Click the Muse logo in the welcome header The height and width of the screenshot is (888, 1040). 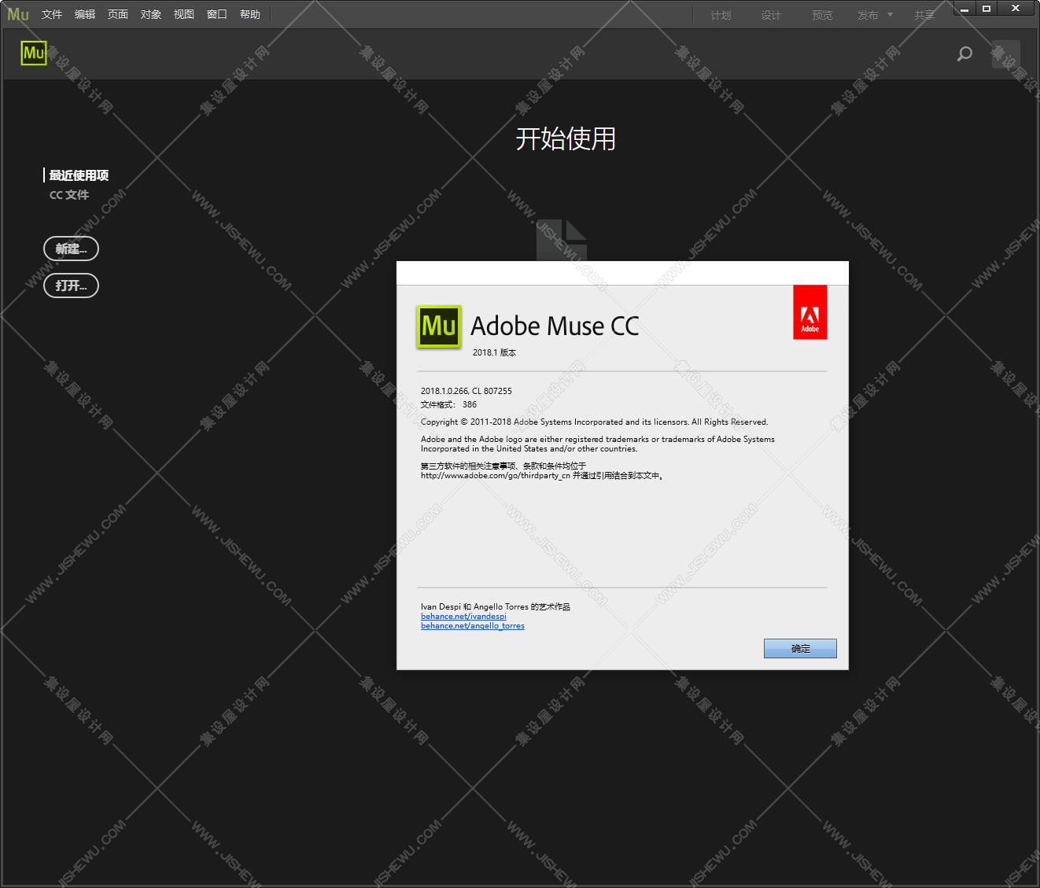click(x=34, y=53)
